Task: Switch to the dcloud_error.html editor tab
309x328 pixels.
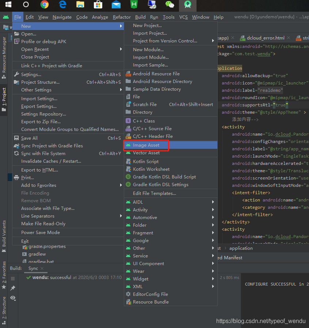Action: (265, 38)
